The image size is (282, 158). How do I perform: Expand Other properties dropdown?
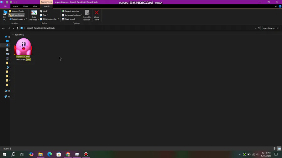pyautogui.click(x=50, y=19)
